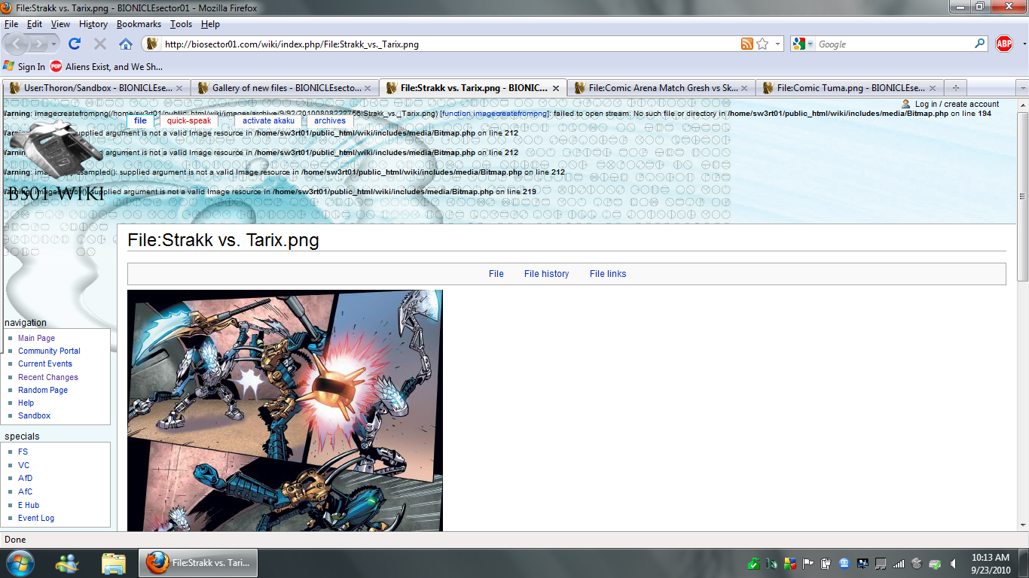
Task: Select the 'quick-speak' page tab
Action: click(189, 120)
